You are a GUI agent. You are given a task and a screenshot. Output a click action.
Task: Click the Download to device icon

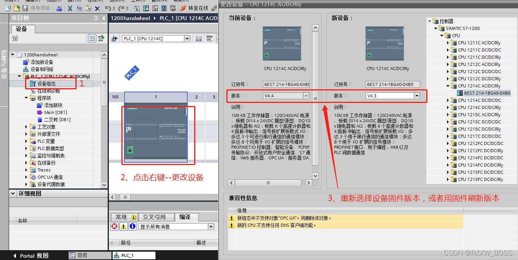[146, 8]
